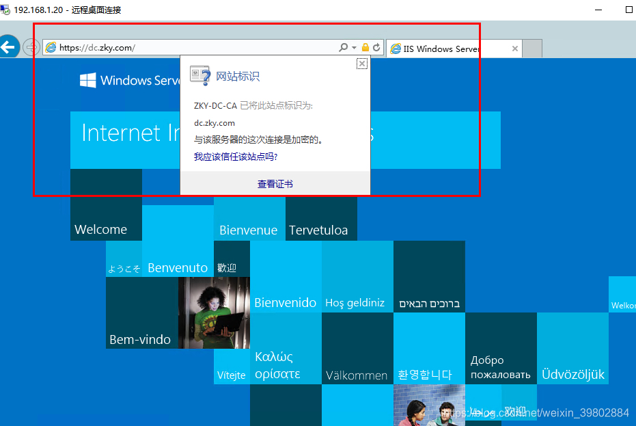Click the '与该服务器的这次连接是加密的' text
The width and height of the screenshot is (636, 426).
[x=258, y=139]
